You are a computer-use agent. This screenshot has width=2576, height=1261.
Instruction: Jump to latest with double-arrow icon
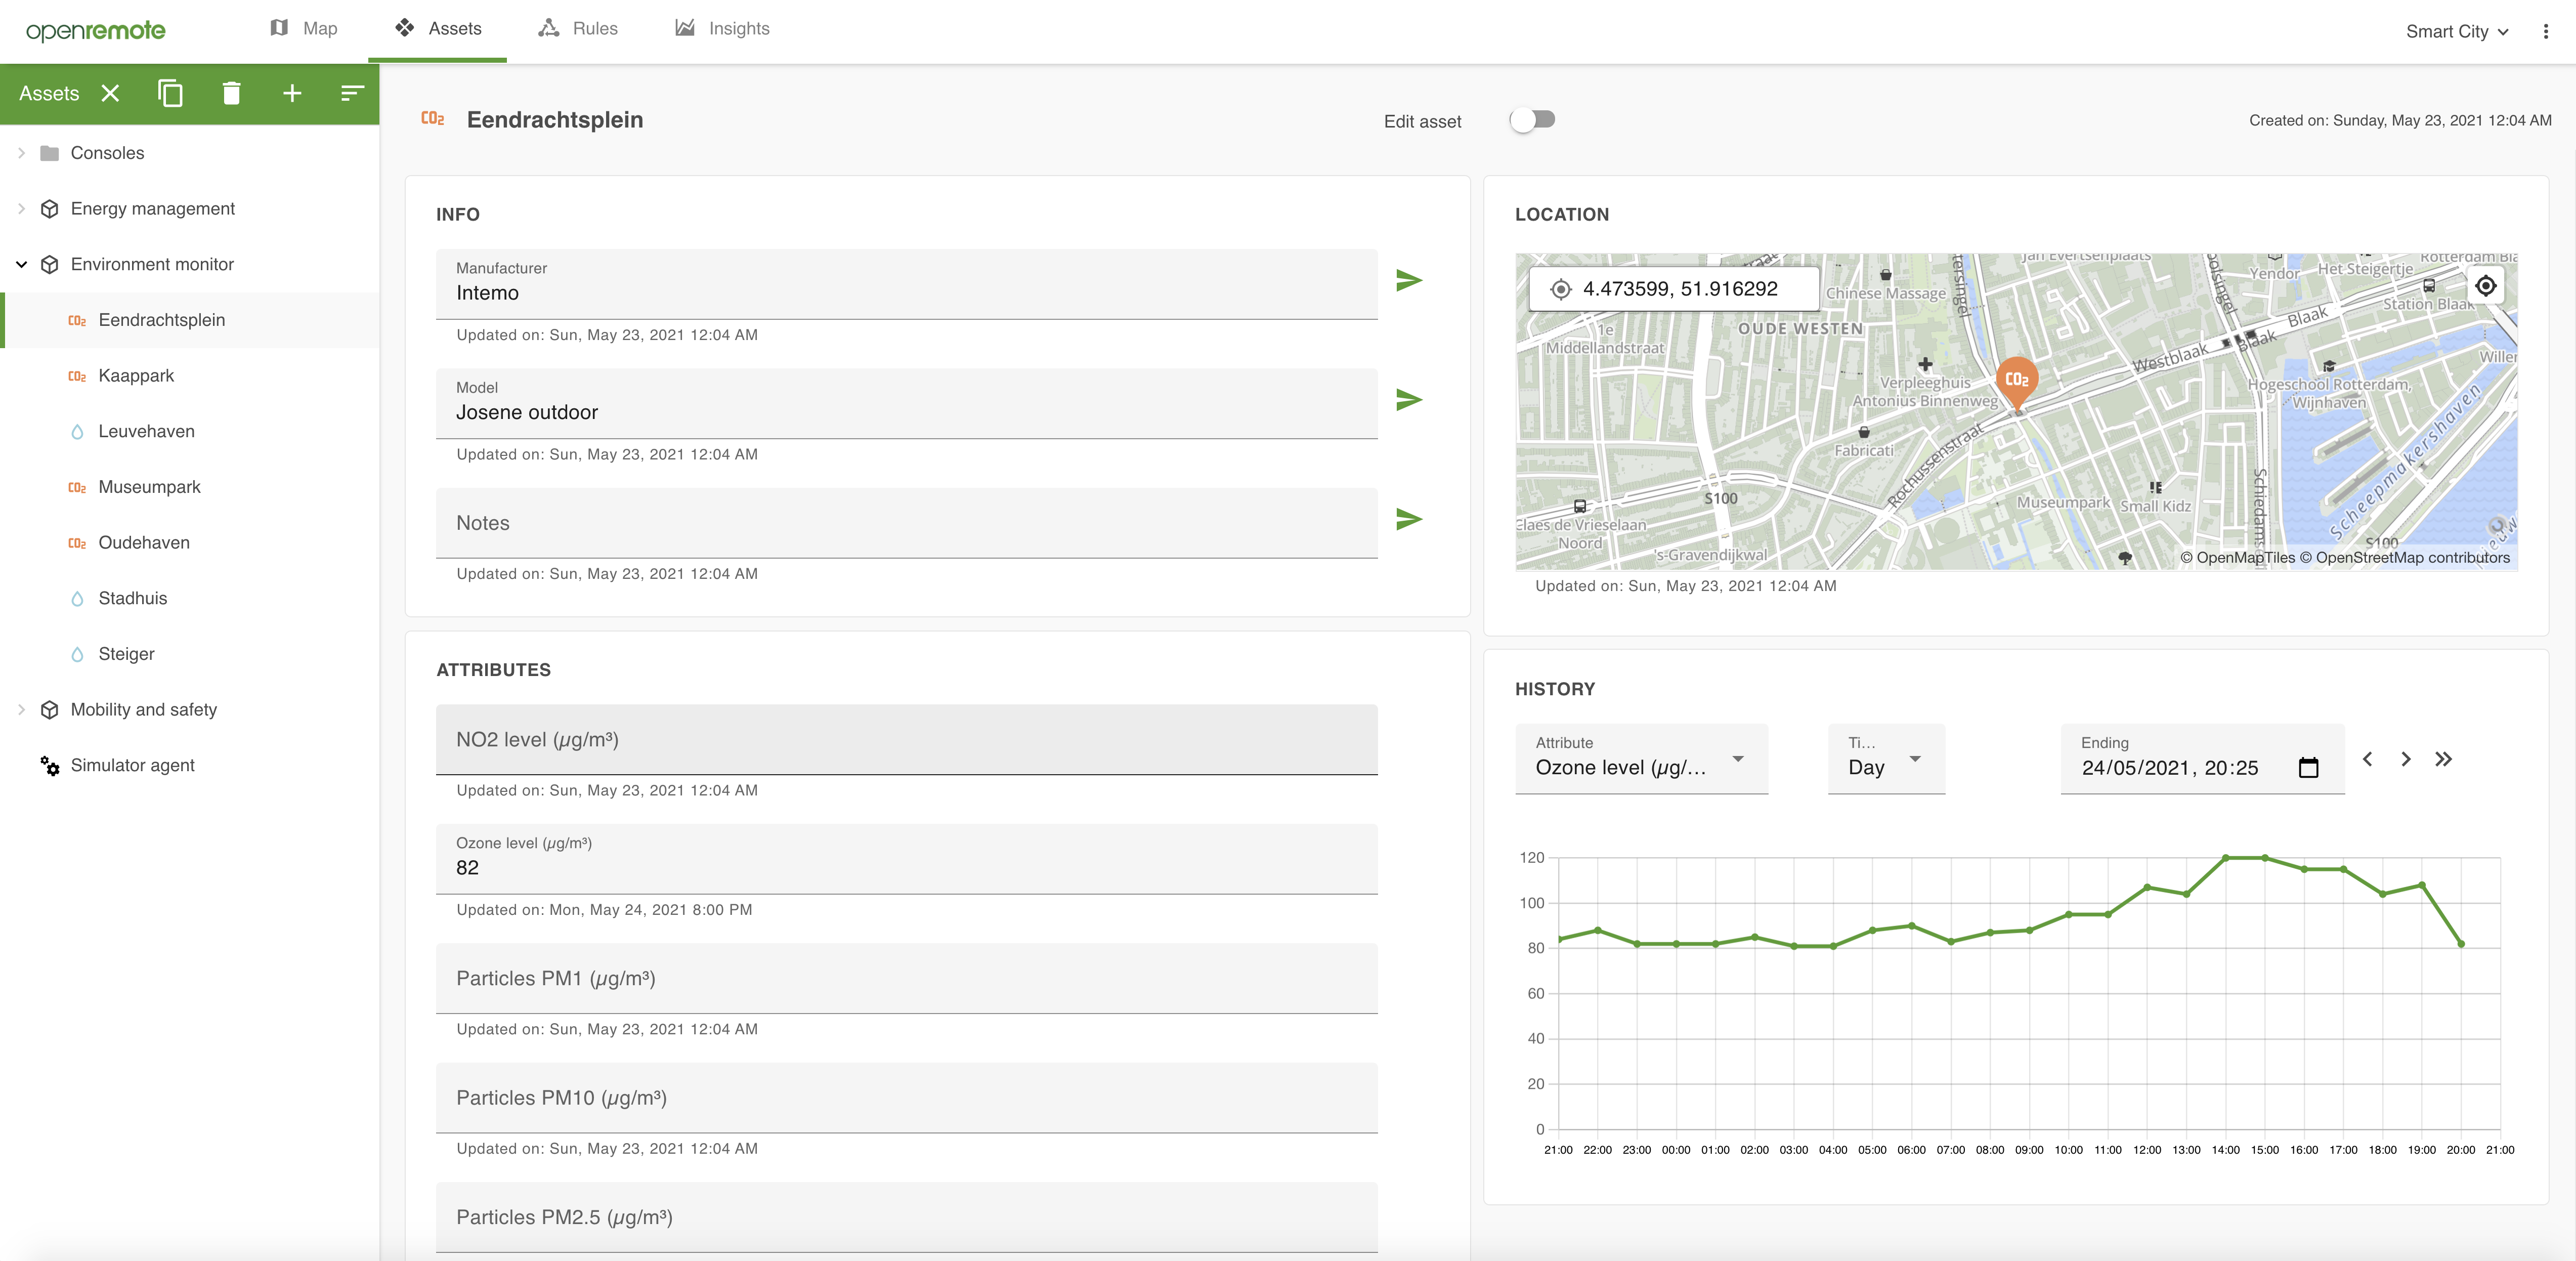[x=2443, y=759]
